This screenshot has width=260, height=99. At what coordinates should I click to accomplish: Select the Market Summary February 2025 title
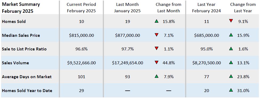(21, 8)
